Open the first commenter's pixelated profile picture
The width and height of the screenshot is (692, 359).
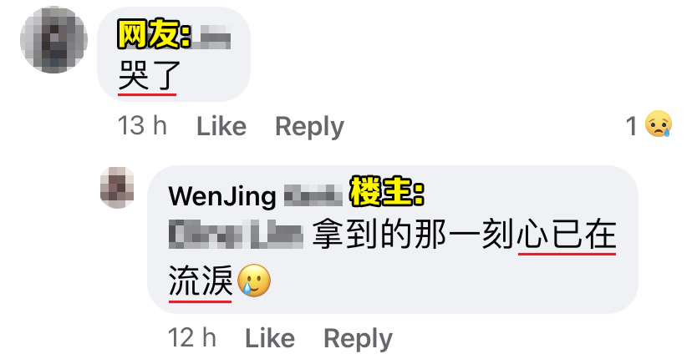point(53,40)
